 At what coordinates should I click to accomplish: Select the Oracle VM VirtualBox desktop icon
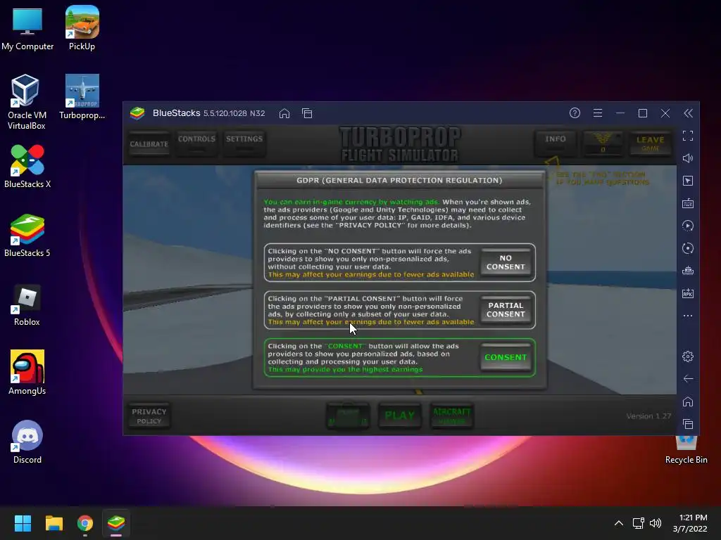click(27, 102)
